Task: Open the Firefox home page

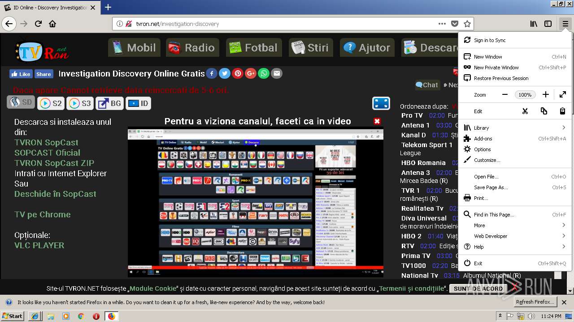Action: (x=52, y=24)
